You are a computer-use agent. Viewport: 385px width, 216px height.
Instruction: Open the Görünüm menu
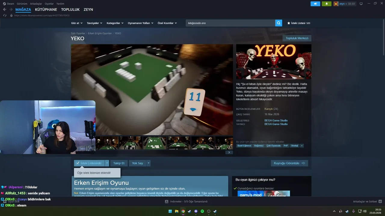pos(22,4)
